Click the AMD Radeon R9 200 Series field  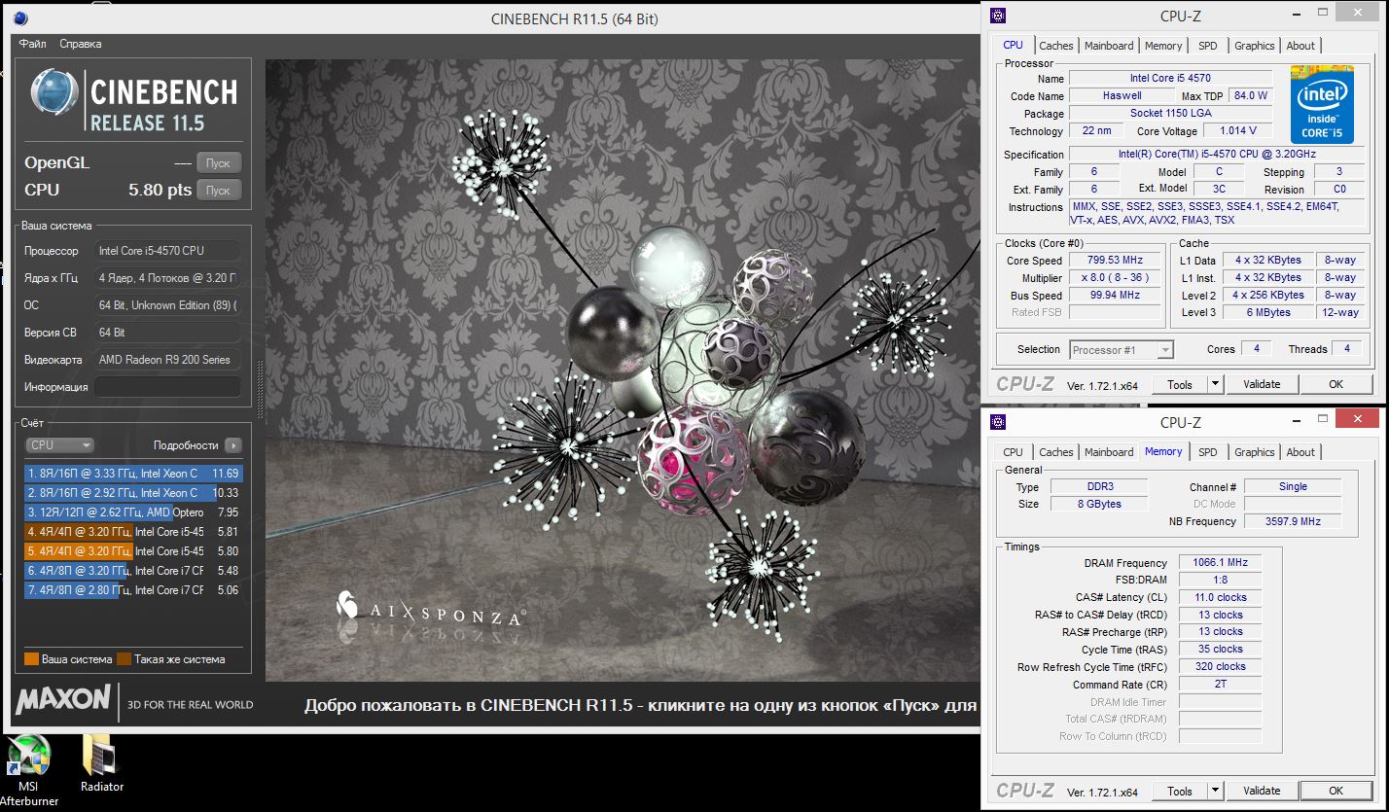click(x=167, y=360)
